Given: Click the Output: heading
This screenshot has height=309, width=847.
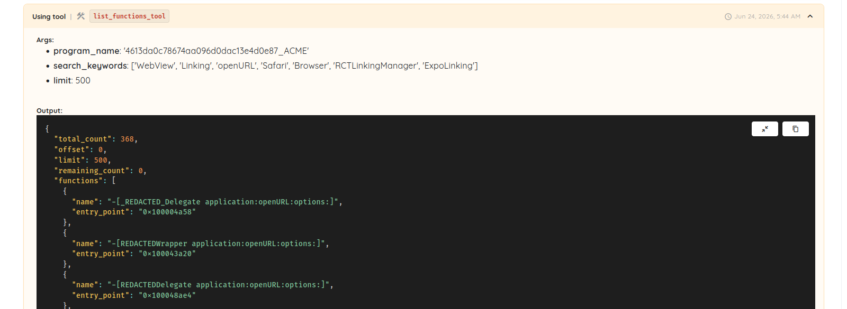Looking at the screenshot, I should point(49,110).
